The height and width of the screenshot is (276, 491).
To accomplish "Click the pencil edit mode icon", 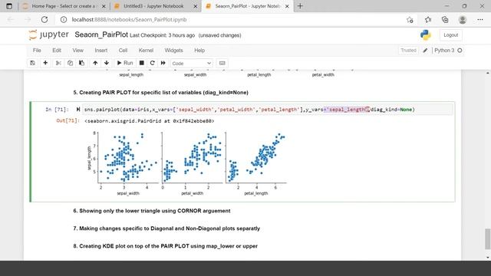I will [x=425, y=51].
